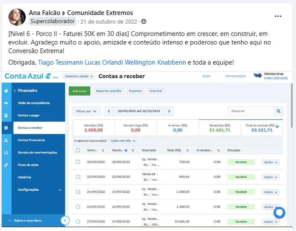Go to next date period arrow

(169, 111)
